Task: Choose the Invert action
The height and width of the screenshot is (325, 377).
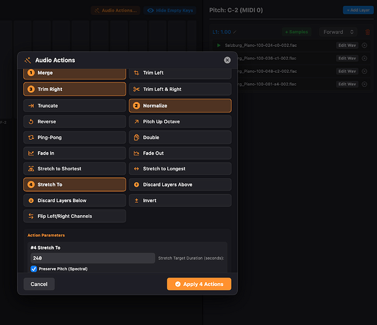Action: click(180, 200)
